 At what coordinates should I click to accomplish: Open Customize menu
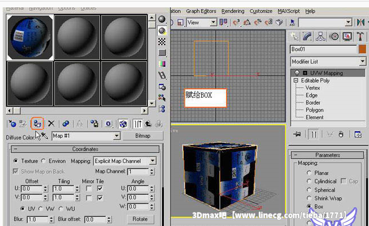(261, 11)
